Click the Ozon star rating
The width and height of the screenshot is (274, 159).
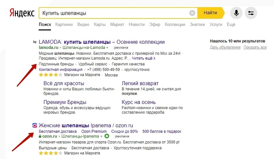pyautogui.click(x=50, y=153)
